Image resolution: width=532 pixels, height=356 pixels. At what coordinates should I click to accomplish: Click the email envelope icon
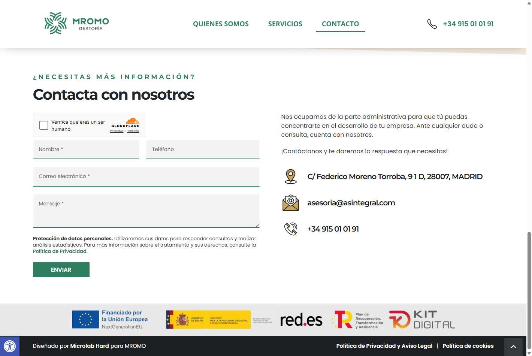coord(290,203)
